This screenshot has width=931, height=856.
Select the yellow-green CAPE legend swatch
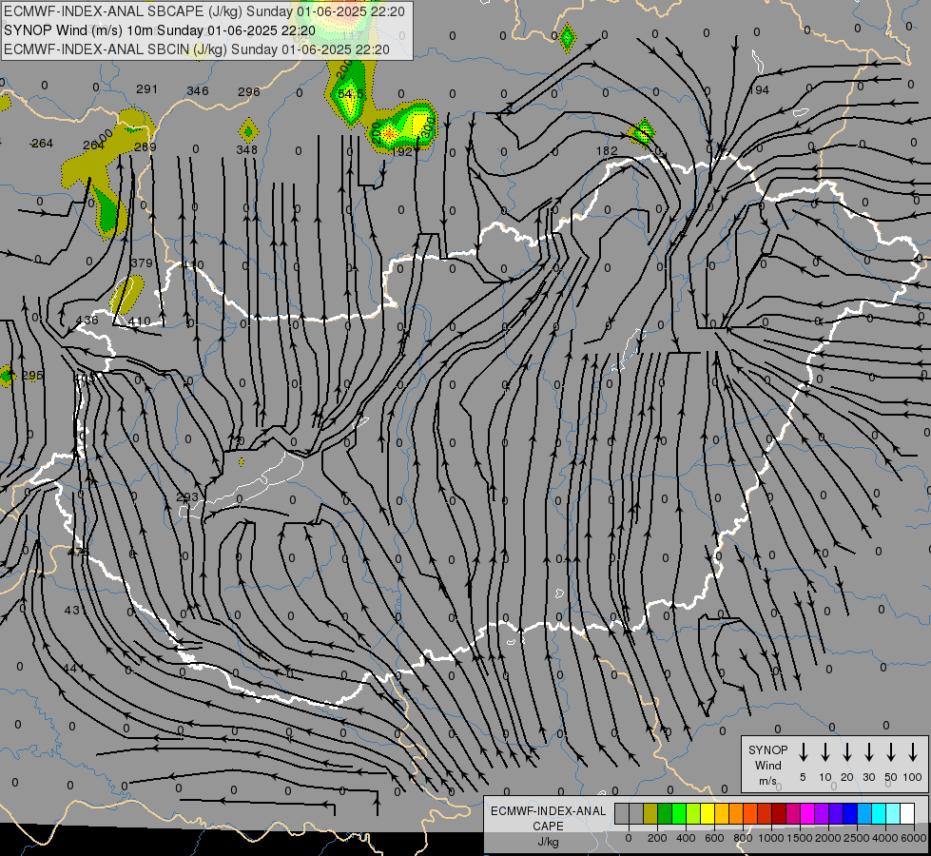[x=693, y=813]
